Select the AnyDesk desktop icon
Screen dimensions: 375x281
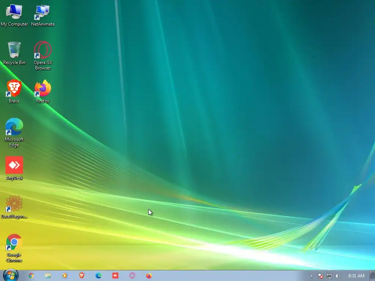click(x=14, y=168)
